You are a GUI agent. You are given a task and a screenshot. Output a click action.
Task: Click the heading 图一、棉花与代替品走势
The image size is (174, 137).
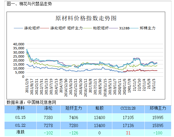pos(29,4)
